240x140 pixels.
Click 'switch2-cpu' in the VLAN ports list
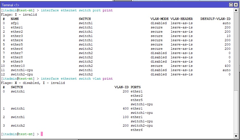click(x=142, y=126)
